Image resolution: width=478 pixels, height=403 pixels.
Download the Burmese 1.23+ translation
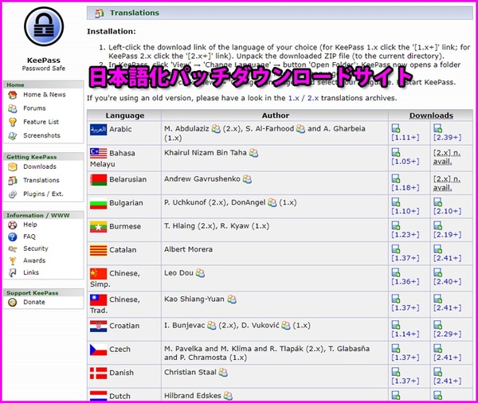(x=406, y=234)
